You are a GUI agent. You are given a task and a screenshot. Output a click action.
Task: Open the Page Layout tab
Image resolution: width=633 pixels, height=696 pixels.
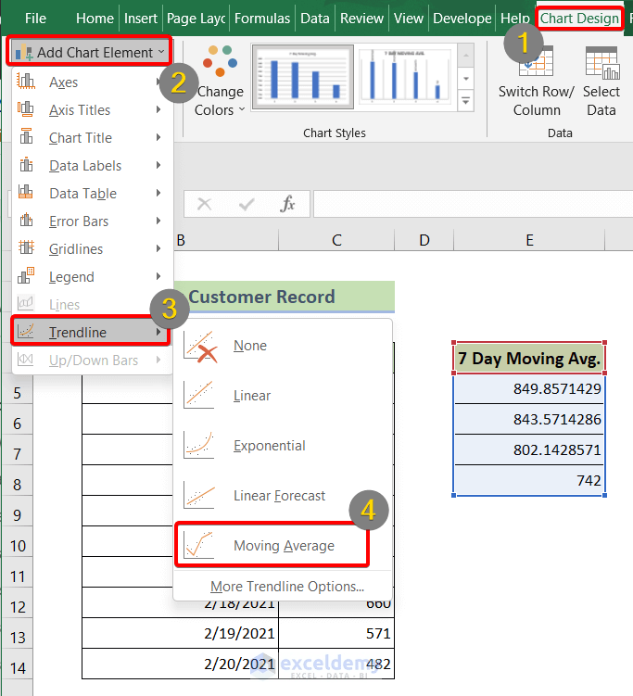coord(196,19)
